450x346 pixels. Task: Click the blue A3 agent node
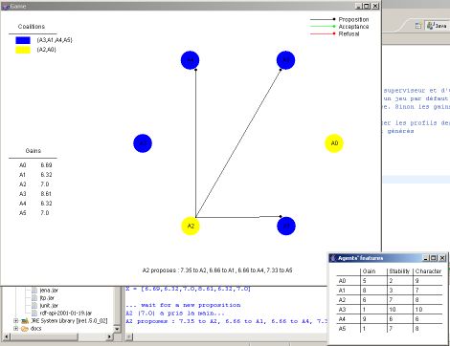pos(143,143)
